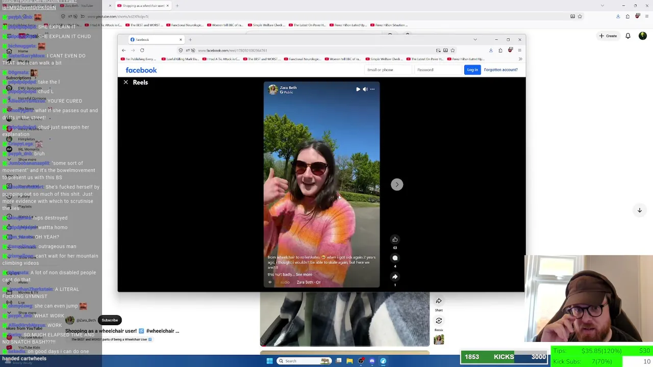Open Discord from the taskbar
Screen dimensions: 653x367
(372, 361)
